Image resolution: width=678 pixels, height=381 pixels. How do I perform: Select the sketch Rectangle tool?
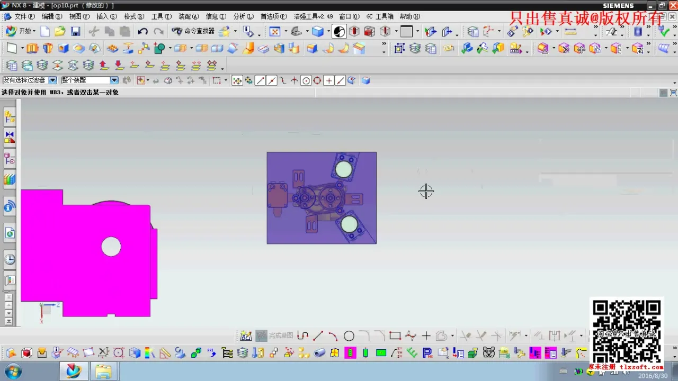click(x=395, y=336)
